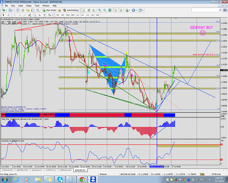Select the Text 'A' tool

click(39, 15)
